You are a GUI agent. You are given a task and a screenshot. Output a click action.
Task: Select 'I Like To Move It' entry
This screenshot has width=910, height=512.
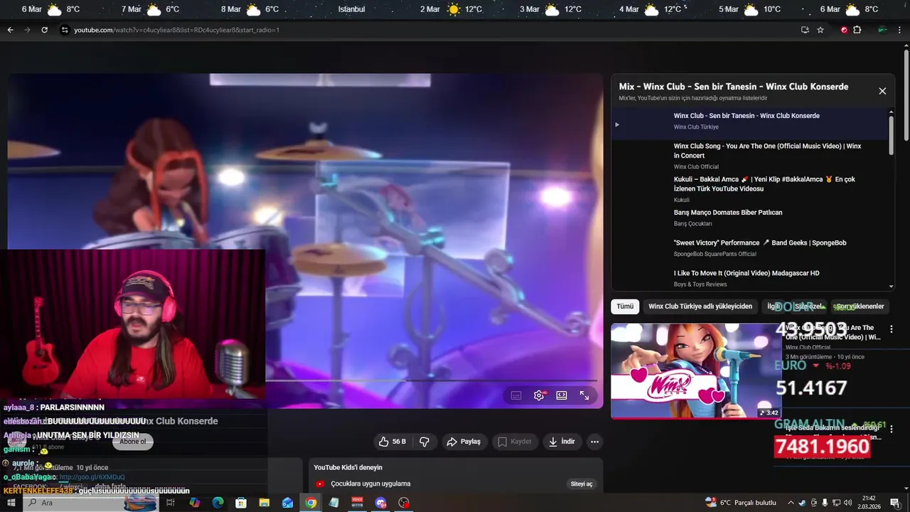coord(750,278)
